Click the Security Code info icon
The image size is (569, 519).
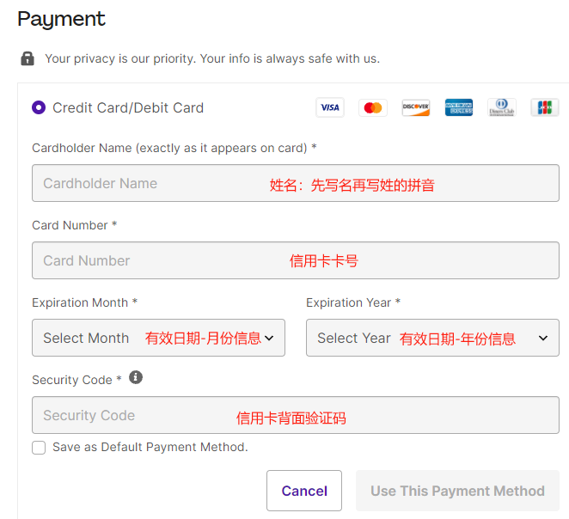[x=136, y=377]
